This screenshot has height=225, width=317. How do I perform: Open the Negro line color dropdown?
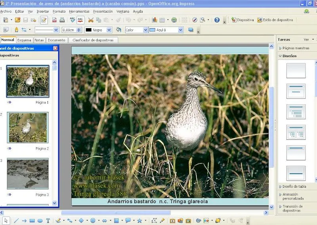109,30
